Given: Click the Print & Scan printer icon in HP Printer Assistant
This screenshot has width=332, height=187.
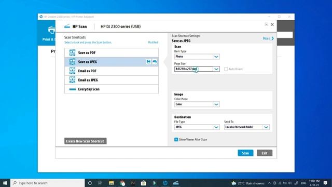Looking at the screenshot, I should coord(51,30).
